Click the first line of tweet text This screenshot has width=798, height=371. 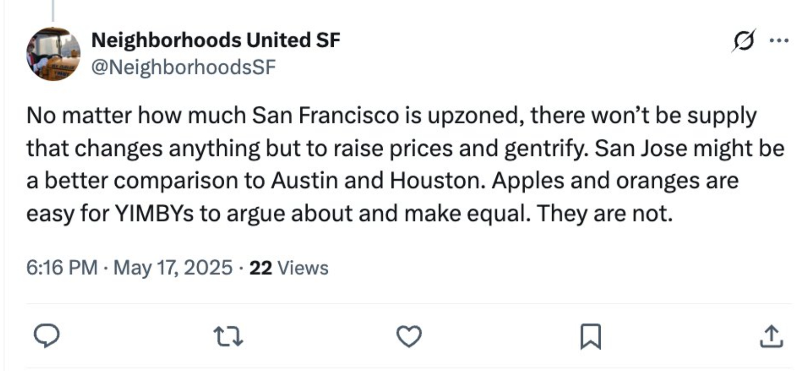click(x=391, y=116)
